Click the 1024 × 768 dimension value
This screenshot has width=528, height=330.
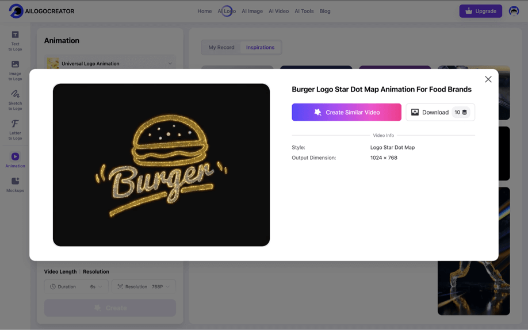384,158
